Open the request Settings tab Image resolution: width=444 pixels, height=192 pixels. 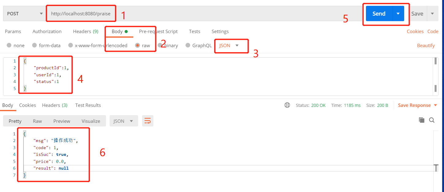click(x=220, y=32)
